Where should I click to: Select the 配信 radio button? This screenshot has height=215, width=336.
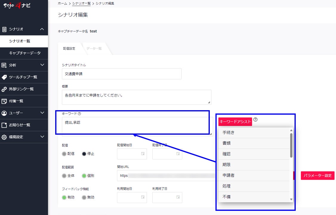[x=64, y=154]
